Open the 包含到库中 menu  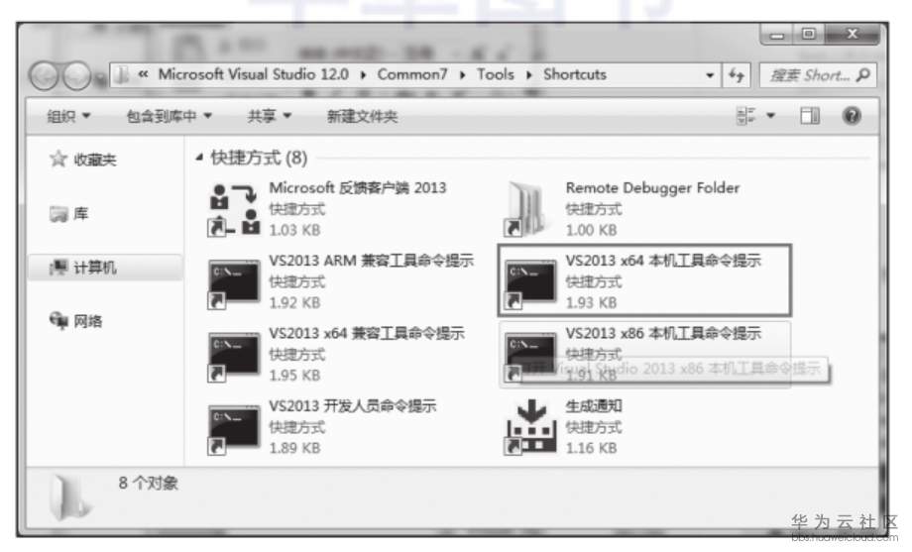point(169,116)
